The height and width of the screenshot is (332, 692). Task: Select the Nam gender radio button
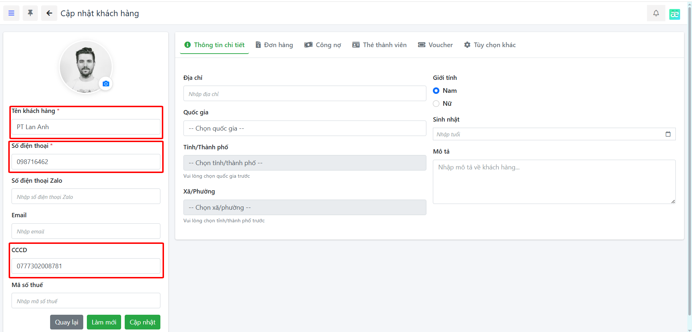(x=436, y=91)
